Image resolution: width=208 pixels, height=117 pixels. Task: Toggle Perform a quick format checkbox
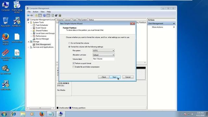pyautogui.click(x=74, y=63)
